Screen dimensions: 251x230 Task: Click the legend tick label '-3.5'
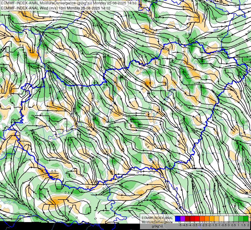coord(195,225)
